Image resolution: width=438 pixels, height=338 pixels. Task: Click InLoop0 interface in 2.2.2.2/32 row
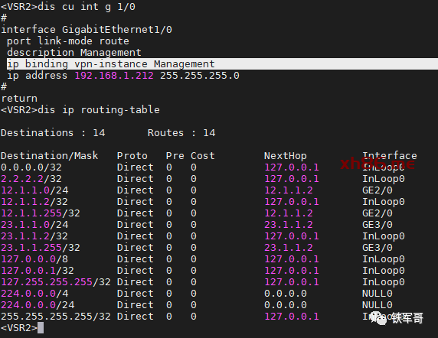383,179
